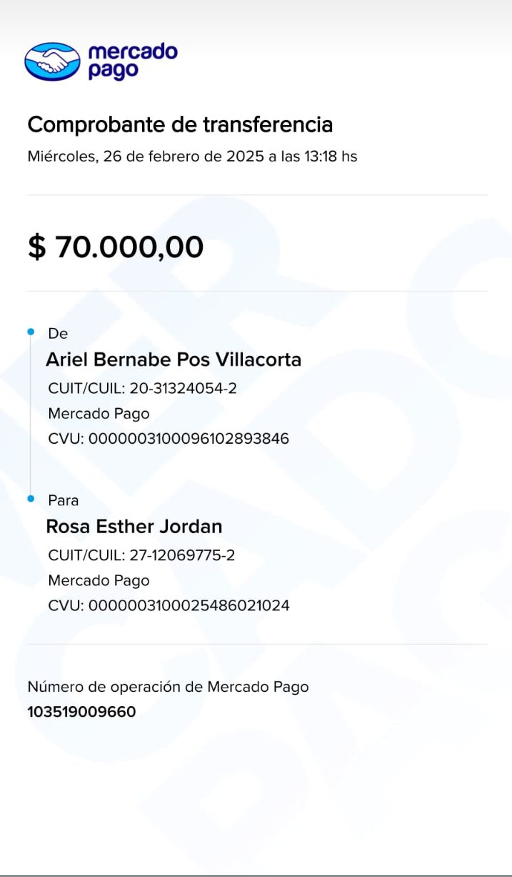The height and width of the screenshot is (877, 512).
Task: Click Mercado Pago under the sender's CUIT
Action: [x=99, y=413]
